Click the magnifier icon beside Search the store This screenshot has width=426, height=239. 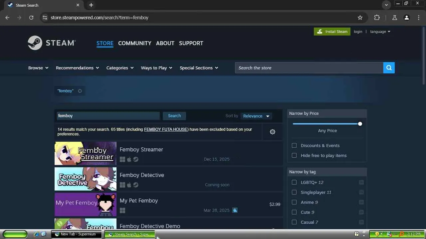pyautogui.click(x=389, y=68)
